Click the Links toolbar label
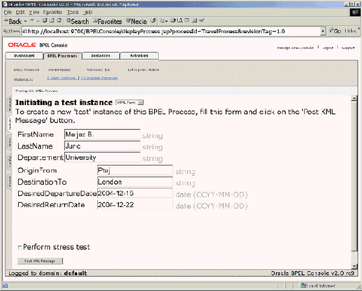The height and width of the screenshot is (291, 362). click(x=351, y=31)
